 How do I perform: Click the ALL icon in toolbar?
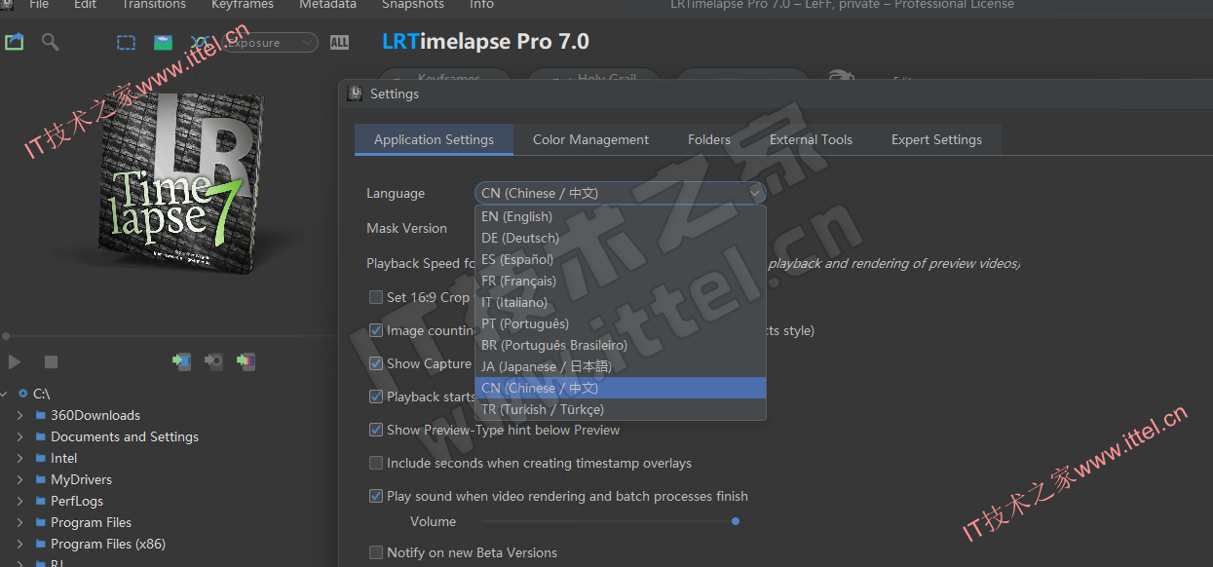339,42
